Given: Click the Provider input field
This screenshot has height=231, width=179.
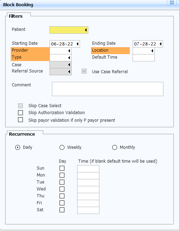Looking at the screenshot, I should pyautogui.click(x=61, y=51).
